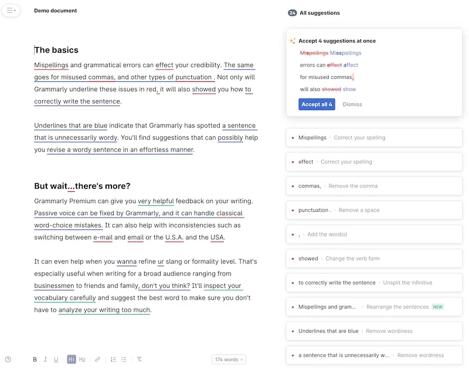The height and width of the screenshot is (368, 469).
Task: Click the Demo document title field
Action: tap(56, 11)
